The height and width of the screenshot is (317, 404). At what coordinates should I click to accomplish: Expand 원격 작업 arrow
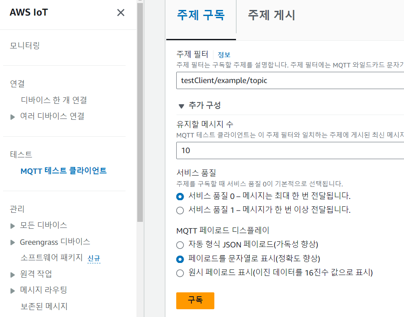tap(13, 275)
